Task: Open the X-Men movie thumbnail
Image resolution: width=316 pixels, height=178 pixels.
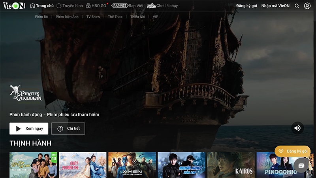Action: pyautogui.click(x=132, y=165)
